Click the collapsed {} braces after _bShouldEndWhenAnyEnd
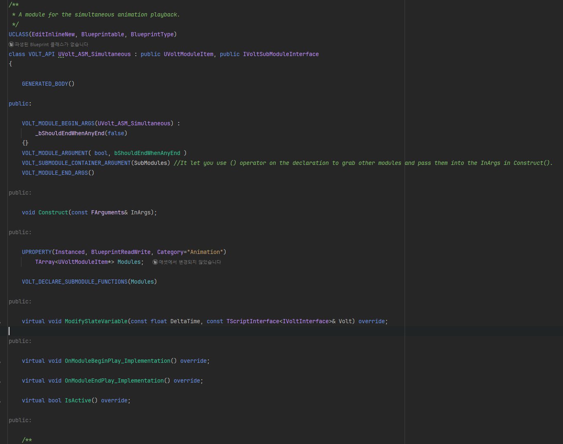The height and width of the screenshot is (444, 563). pos(25,143)
